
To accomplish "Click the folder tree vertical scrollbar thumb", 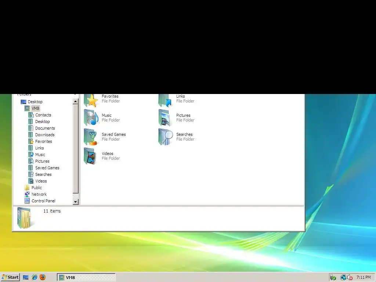I will tap(76, 149).
